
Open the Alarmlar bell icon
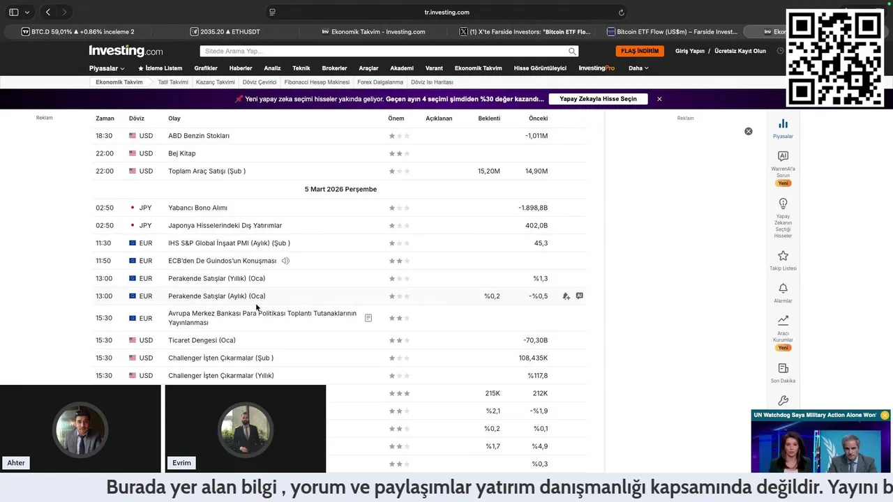[x=783, y=292]
